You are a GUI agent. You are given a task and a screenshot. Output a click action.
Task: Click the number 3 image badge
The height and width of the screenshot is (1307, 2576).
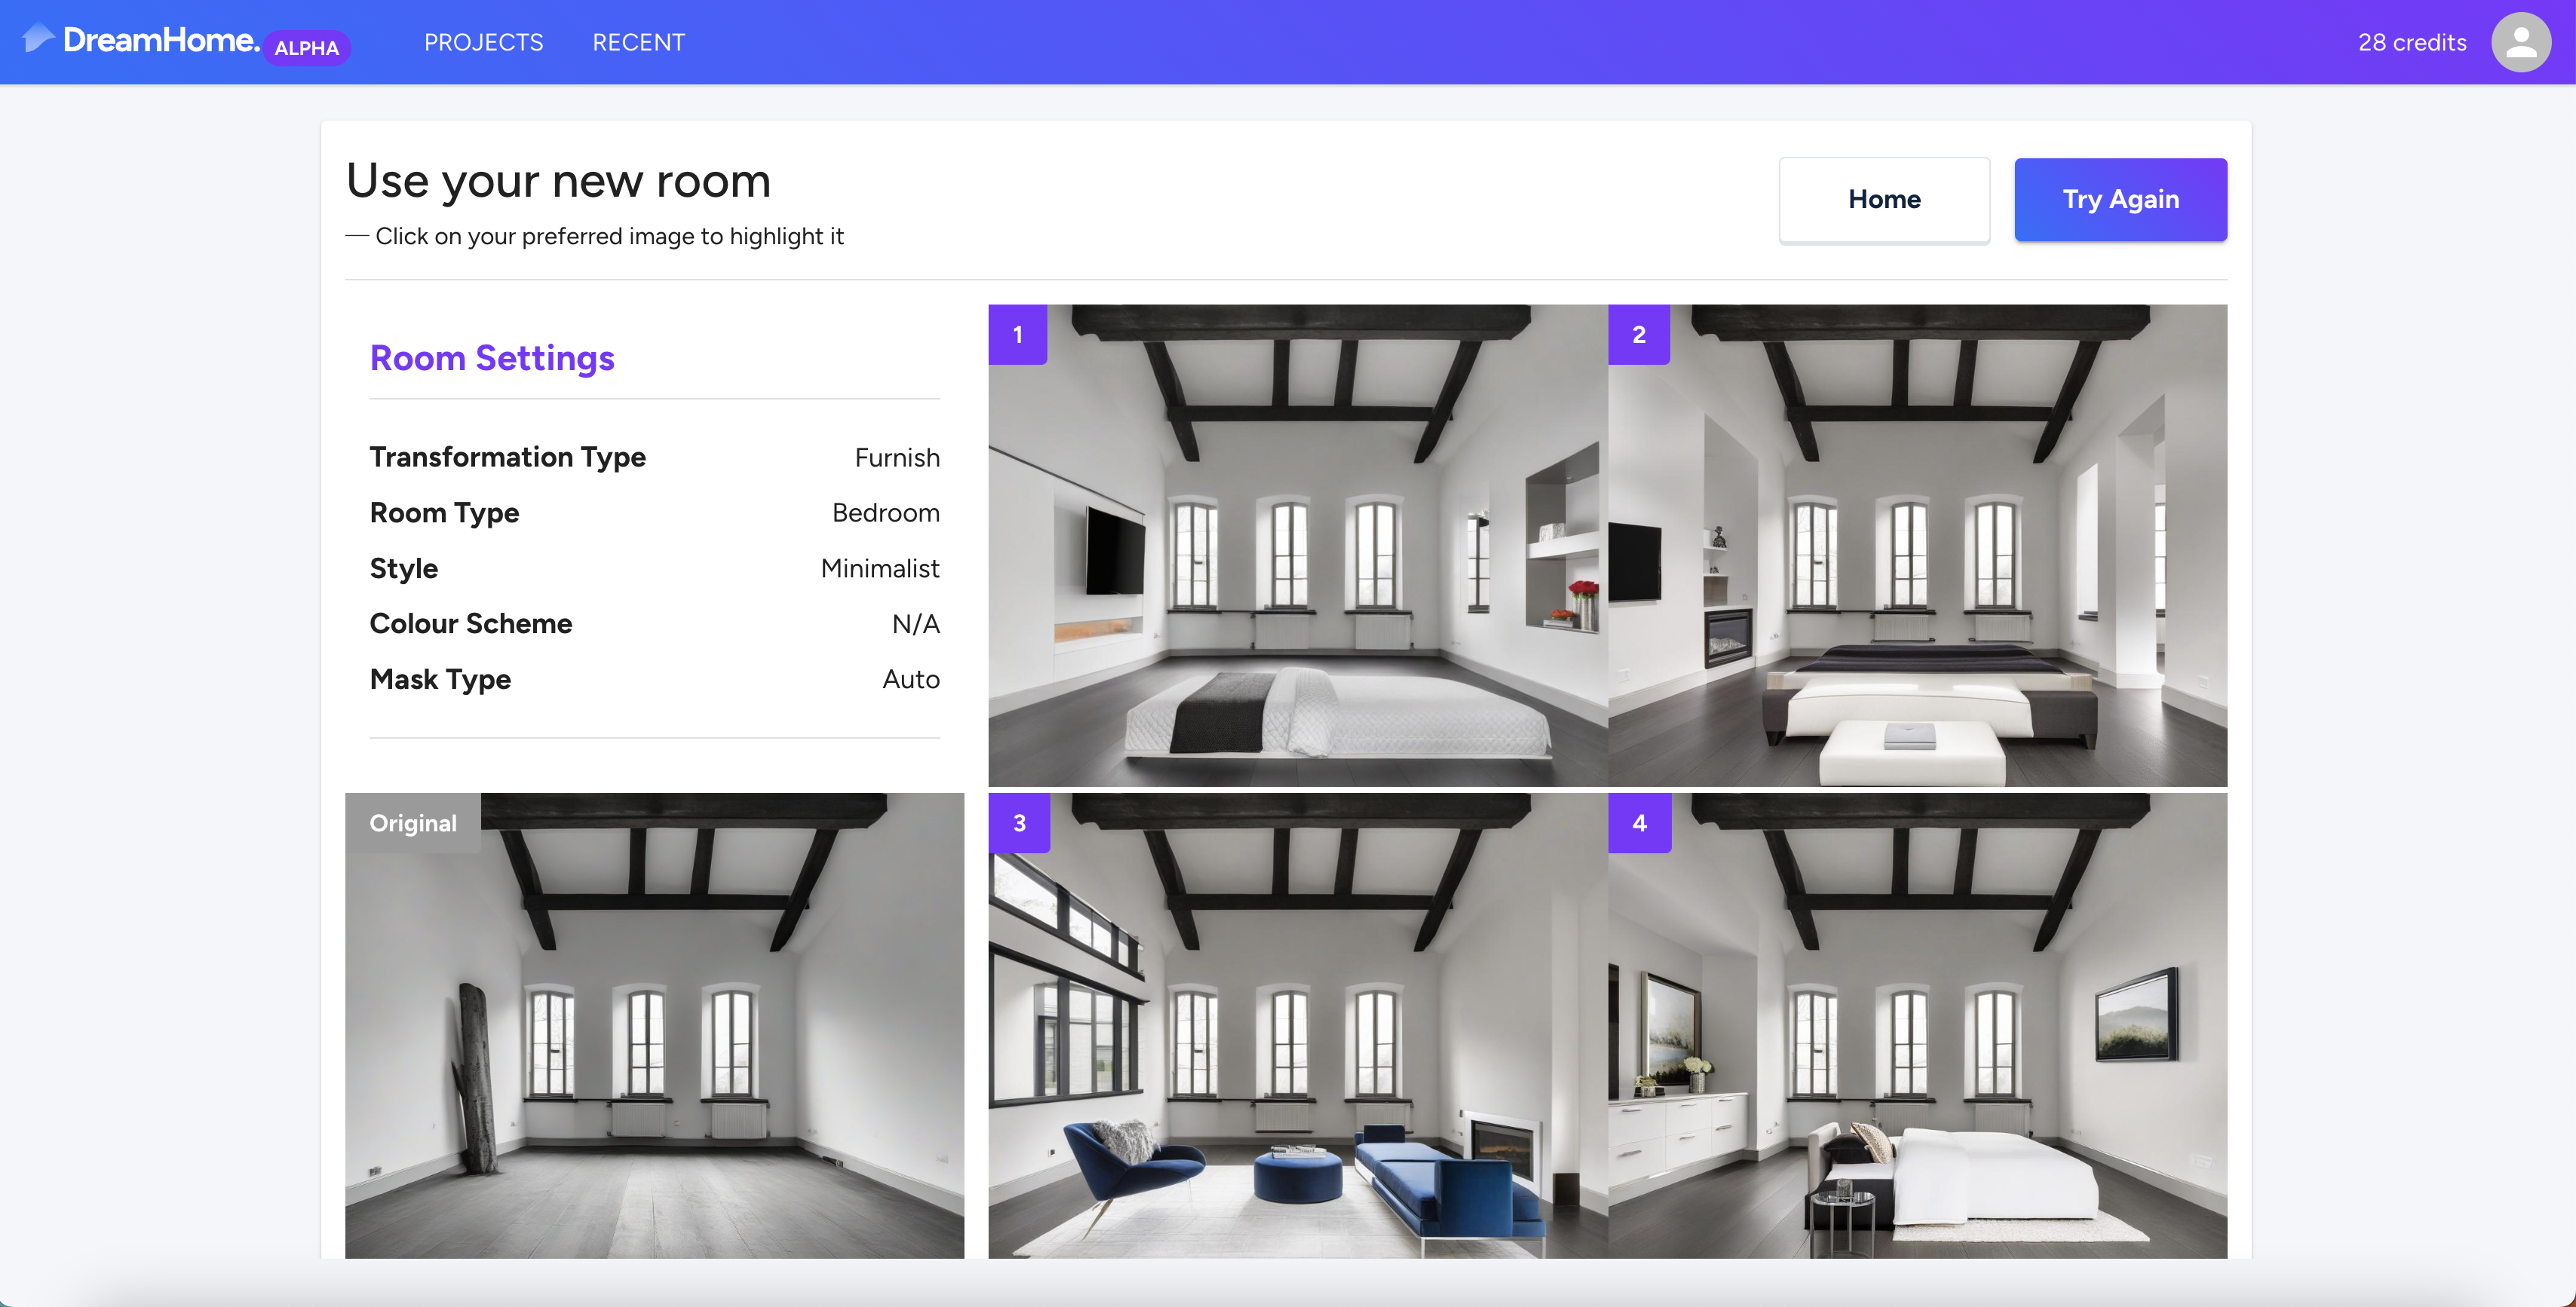click(1019, 822)
